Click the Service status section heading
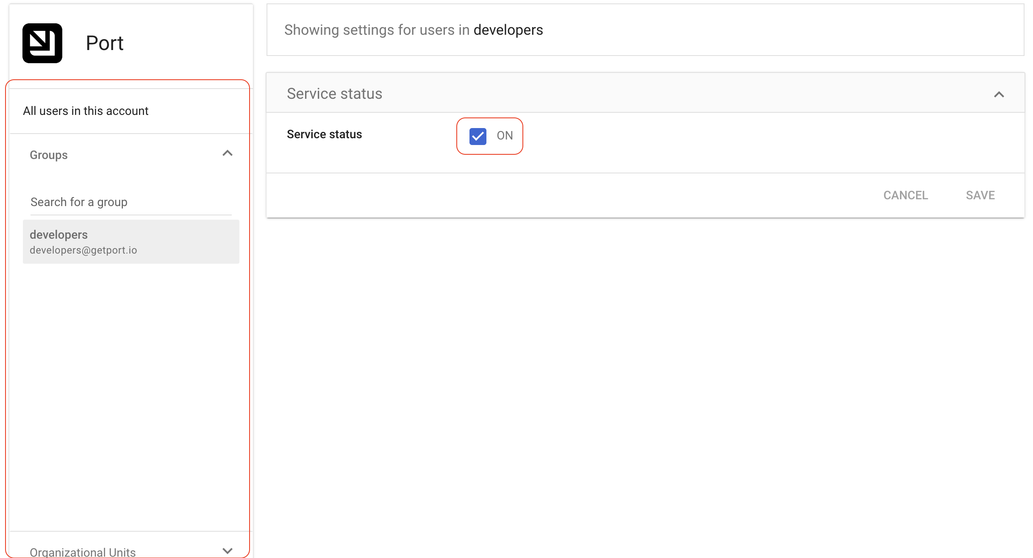The height and width of the screenshot is (558, 1033). click(334, 94)
